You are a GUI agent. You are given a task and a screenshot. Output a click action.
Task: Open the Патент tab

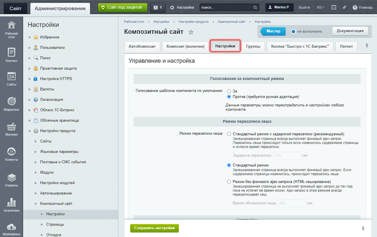click(346, 47)
